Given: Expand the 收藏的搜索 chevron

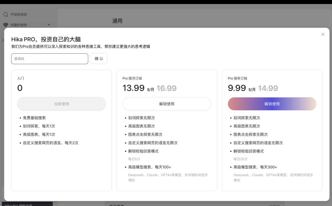Looking at the screenshot, I should coord(49,25).
